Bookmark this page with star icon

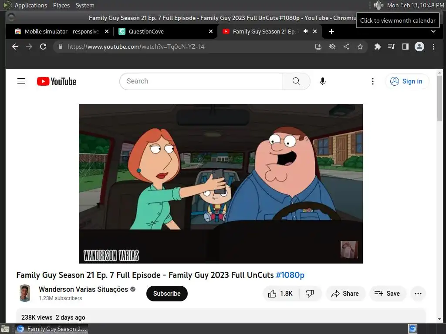(360, 47)
